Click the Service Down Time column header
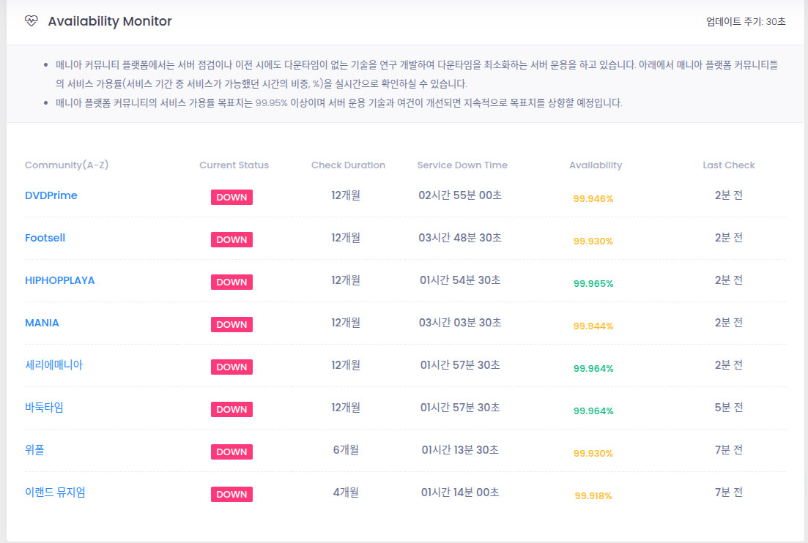The height and width of the screenshot is (543, 808). (x=462, y=165)
